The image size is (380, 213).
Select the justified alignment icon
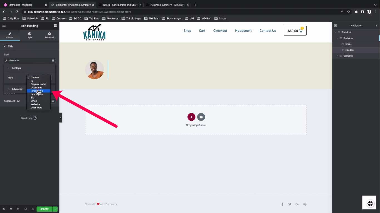53,101
